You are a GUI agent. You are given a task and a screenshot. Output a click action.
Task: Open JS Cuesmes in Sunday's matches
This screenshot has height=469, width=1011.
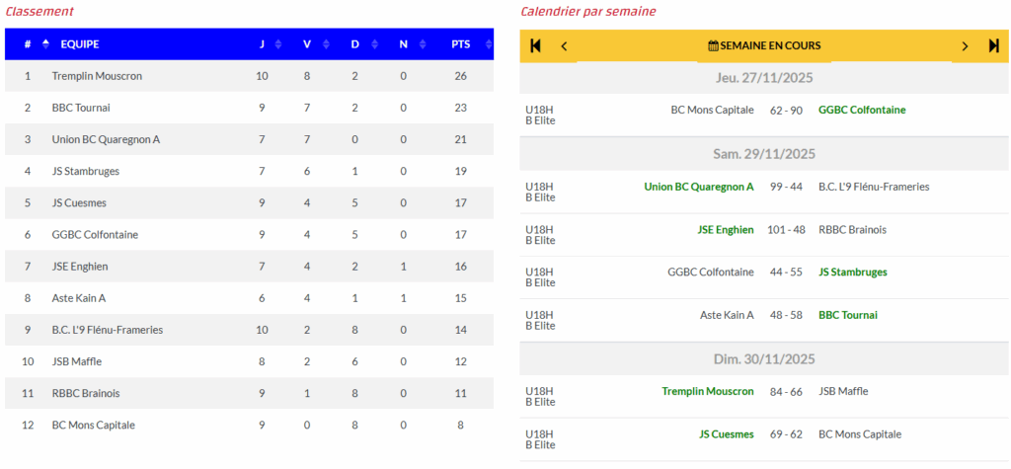[726, 433]
